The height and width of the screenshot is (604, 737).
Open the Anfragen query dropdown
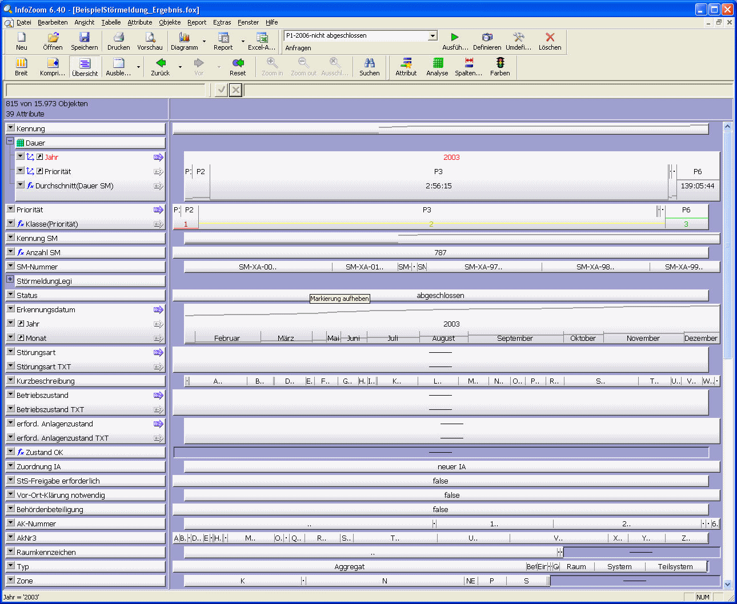tap(432, 36)
